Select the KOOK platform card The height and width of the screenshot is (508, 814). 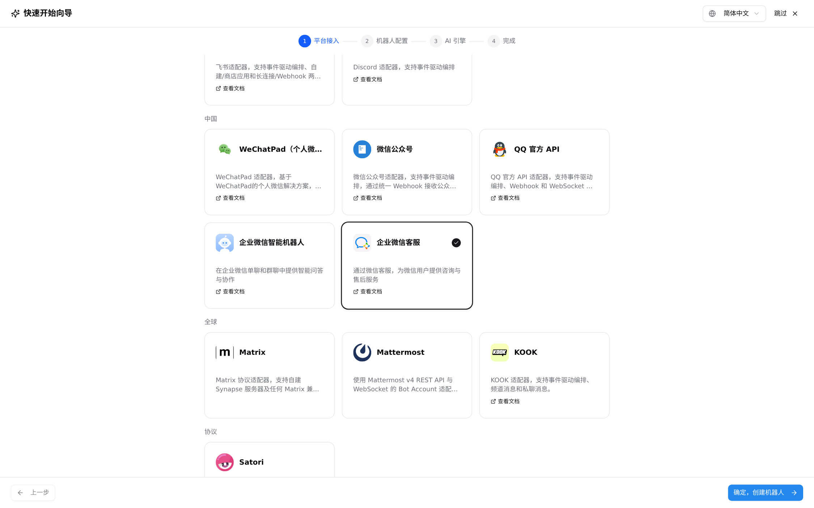pyautogui.click(x=544, y=375)
